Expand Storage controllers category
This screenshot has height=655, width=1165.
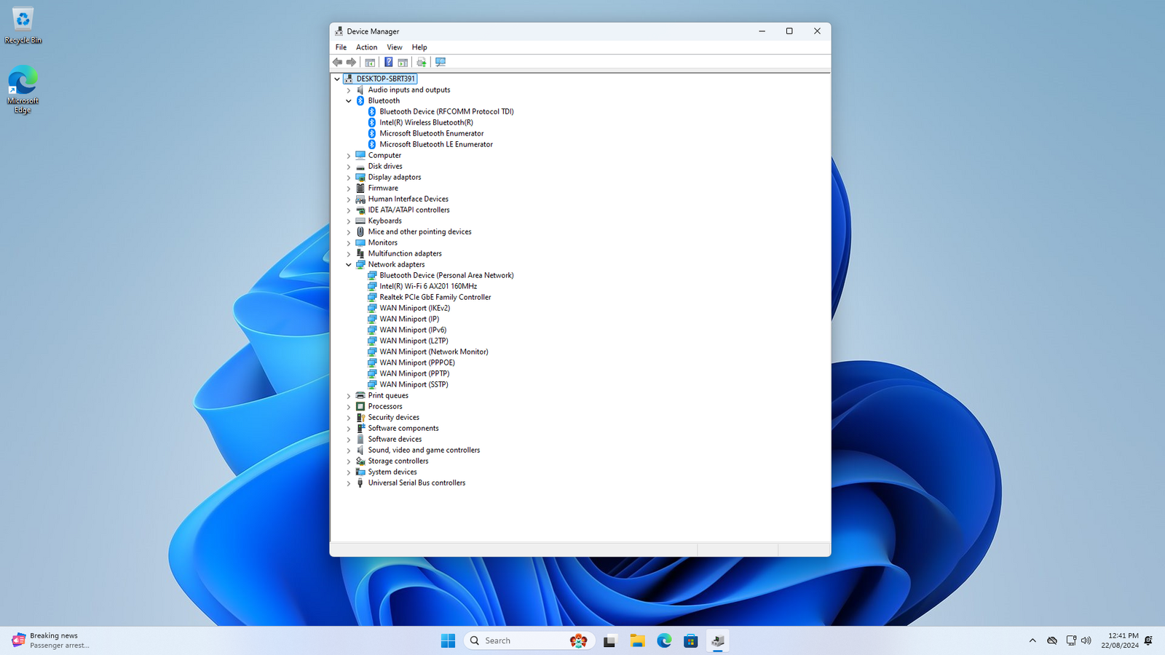[349, 461]
